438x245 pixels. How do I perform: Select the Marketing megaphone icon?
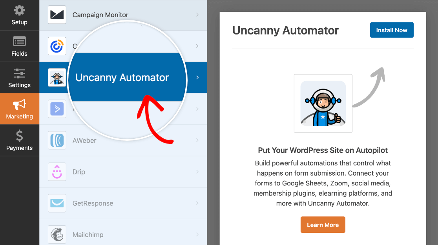[19, 105]
